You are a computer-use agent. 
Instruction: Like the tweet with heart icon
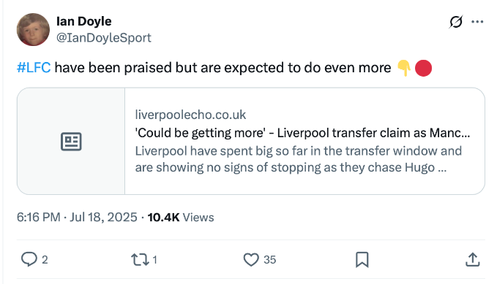click(251, 260)
